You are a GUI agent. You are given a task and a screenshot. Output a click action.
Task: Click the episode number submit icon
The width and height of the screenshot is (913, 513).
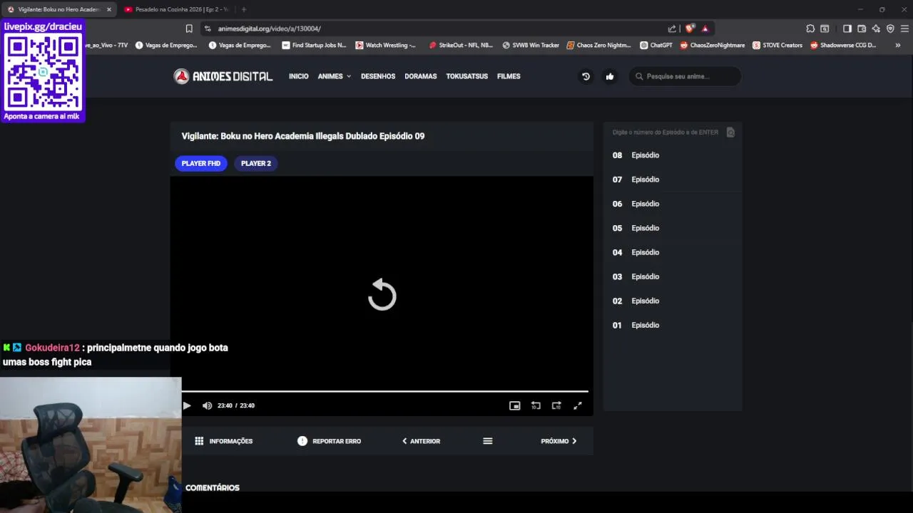click(730, 132)
